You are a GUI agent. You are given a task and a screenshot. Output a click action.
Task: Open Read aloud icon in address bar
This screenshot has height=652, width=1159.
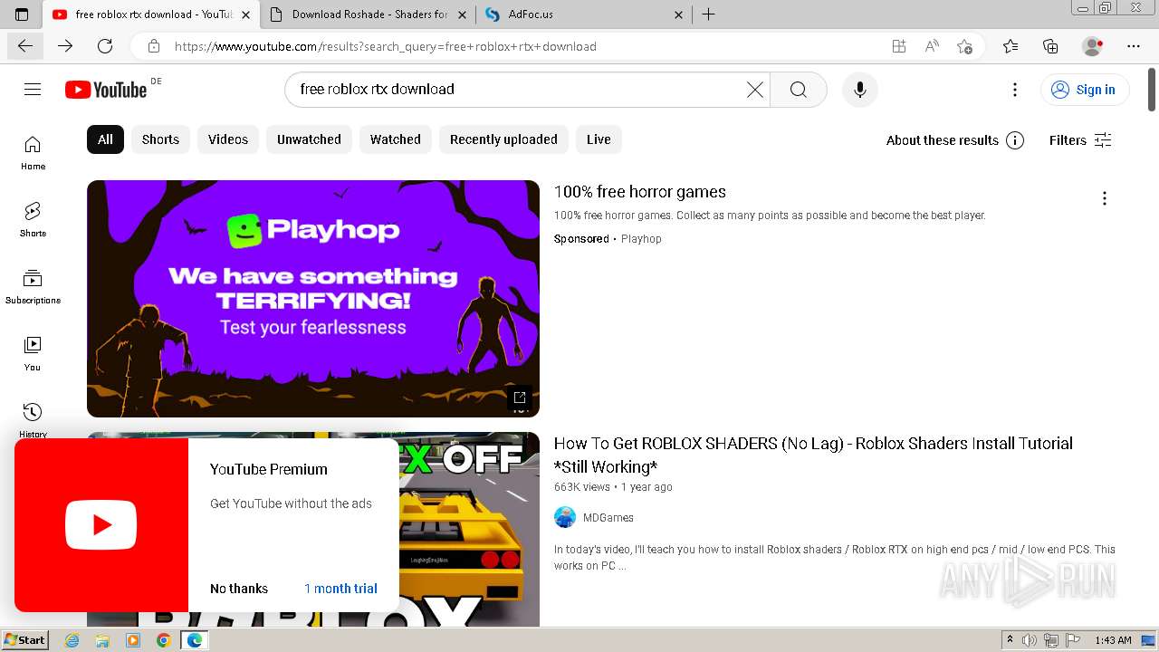coord(931,46)
